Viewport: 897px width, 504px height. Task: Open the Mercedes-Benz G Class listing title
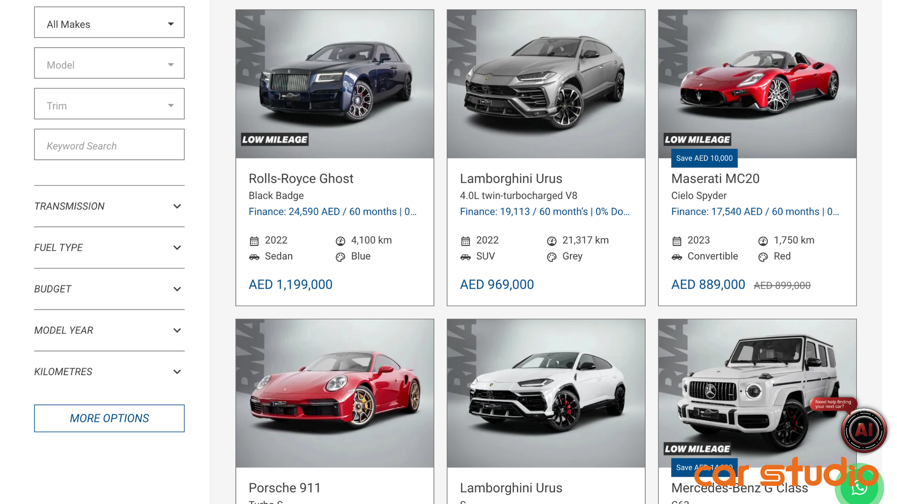[740, 488]
